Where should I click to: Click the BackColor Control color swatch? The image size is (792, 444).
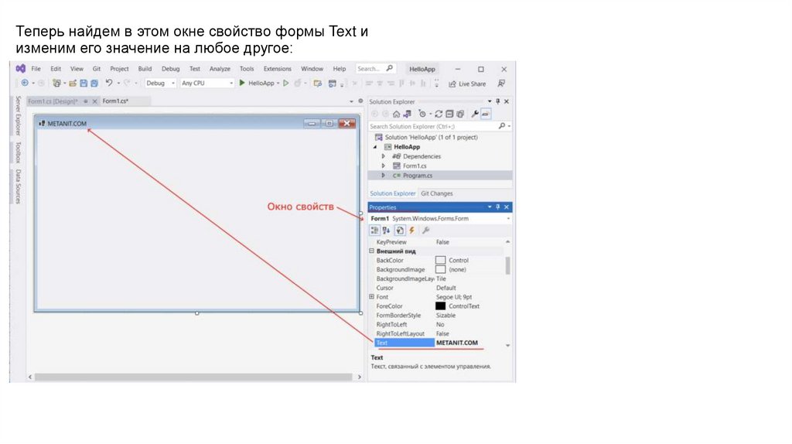tap(440, 260)
